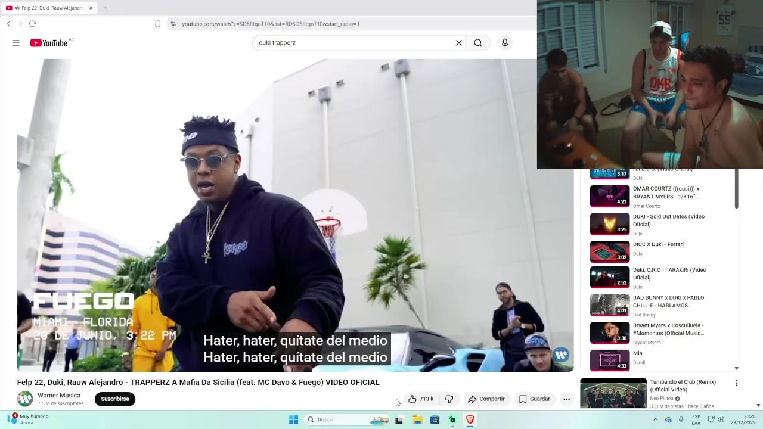Open Task View from taskbar
Image resolution: width=763 pixels, height=429 pixels.
click(399, 419)
